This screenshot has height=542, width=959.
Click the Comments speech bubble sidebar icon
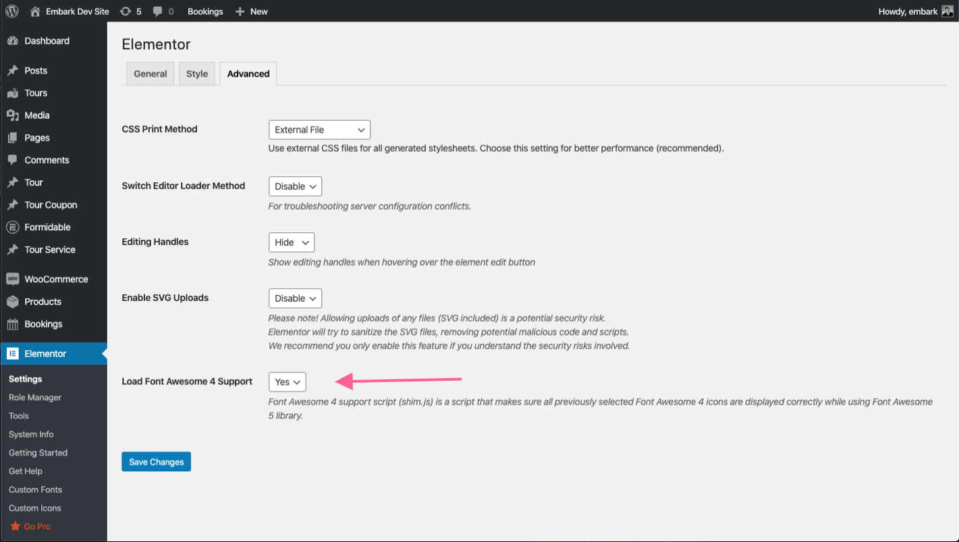point(13,160)
